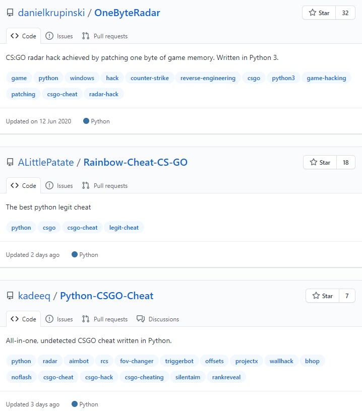The height and width of the screenshot is (414, 362).
Task: Open Code tab of OneByteRadar
Action: coord(24,36)
